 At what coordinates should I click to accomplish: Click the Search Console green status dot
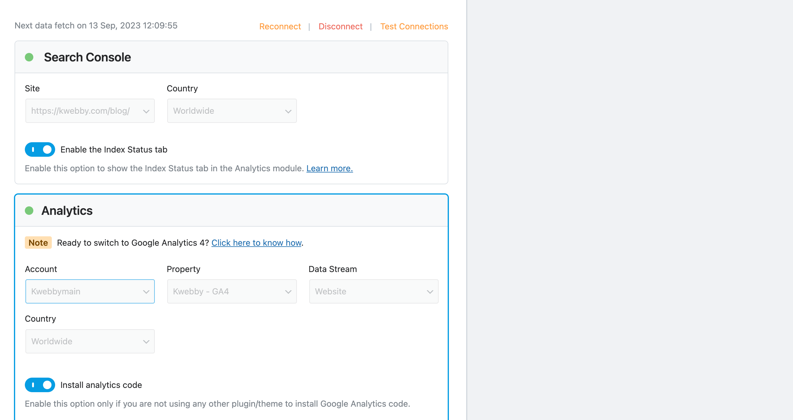[x=29, y=57]
